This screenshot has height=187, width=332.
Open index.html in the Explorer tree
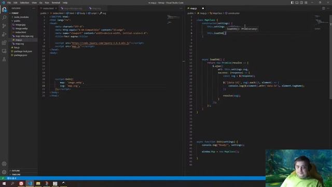click(x=21, y=32)
